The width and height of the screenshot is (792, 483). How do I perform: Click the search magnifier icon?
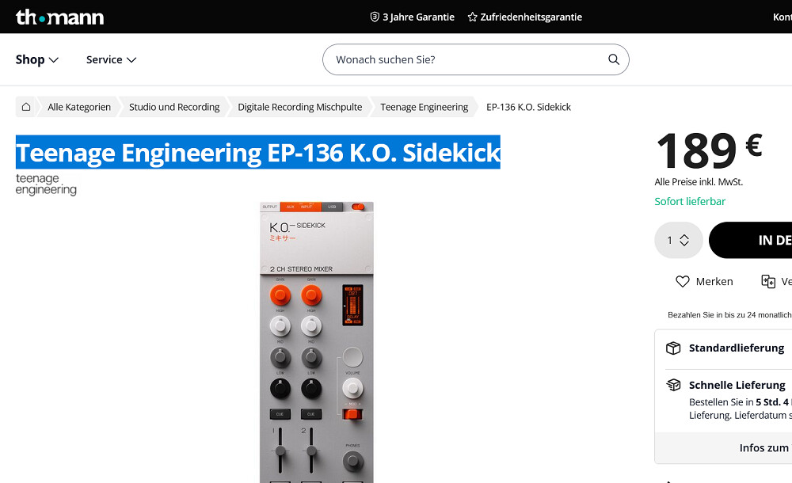[x=614, y=59]
